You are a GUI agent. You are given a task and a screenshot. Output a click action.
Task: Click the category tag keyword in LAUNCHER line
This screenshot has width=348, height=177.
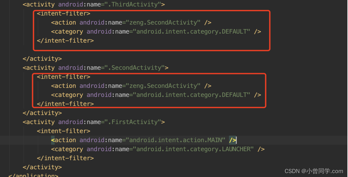coord(69,149)
